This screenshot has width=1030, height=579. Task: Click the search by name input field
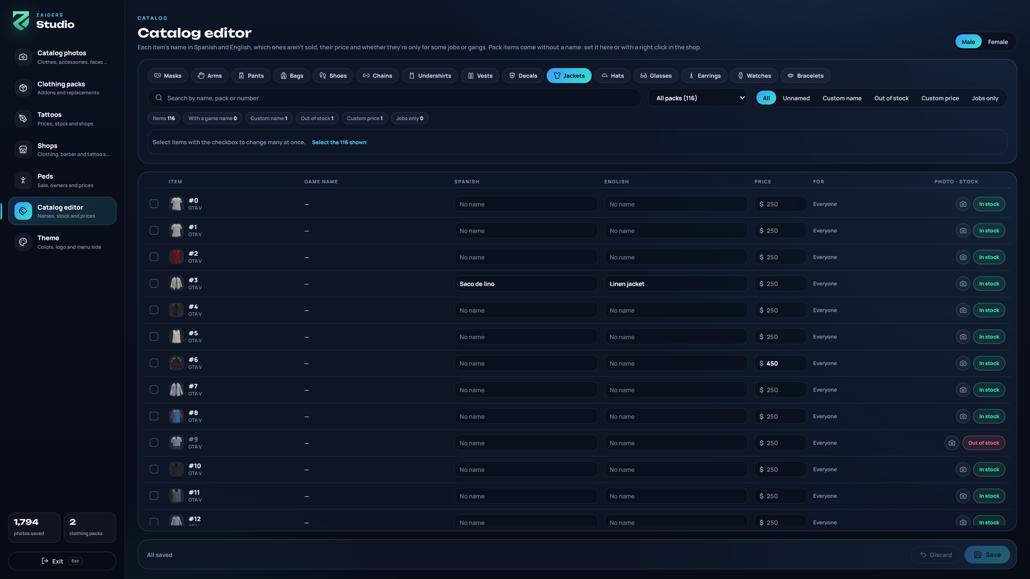tap(394, 98)
